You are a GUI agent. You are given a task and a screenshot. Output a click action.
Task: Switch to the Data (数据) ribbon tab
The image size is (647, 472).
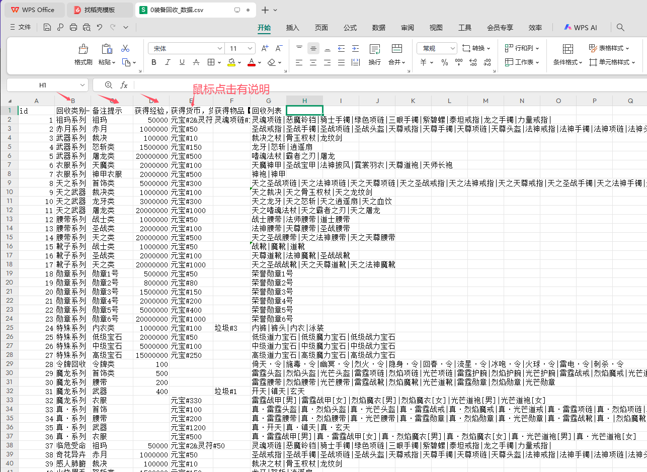point(379,28)
